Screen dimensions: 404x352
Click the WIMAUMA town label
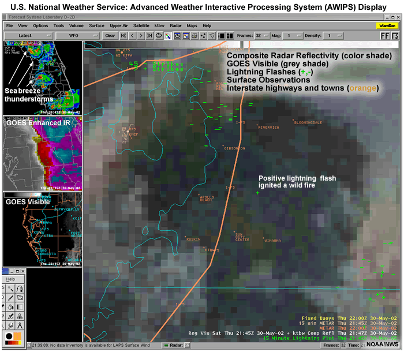click(x=272, y=241)
